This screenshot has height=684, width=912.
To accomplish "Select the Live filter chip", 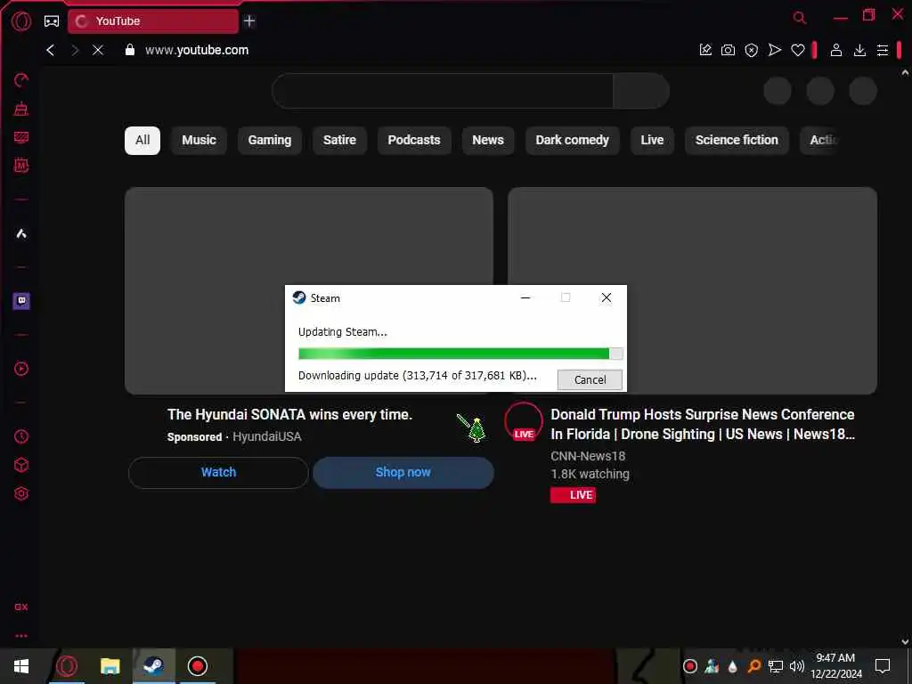I will pos(652,140).
